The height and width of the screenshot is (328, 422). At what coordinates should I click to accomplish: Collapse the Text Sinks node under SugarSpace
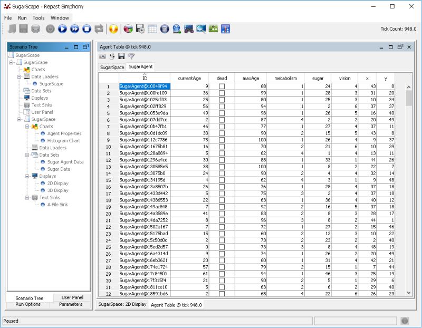27,198
